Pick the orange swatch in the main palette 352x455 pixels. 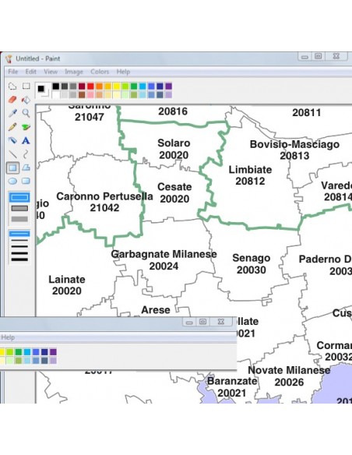(99, 86)
